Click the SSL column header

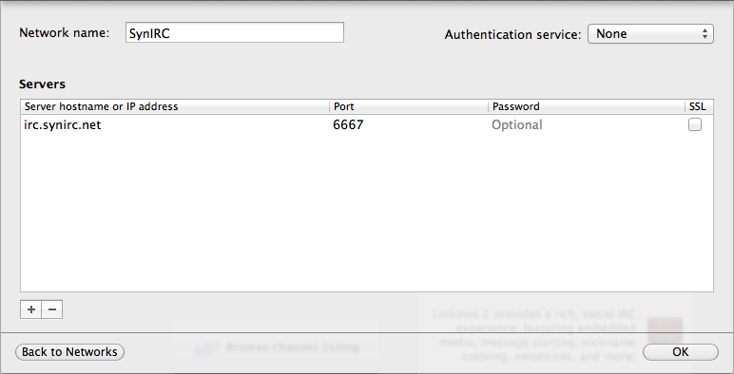tap(698, 106)
